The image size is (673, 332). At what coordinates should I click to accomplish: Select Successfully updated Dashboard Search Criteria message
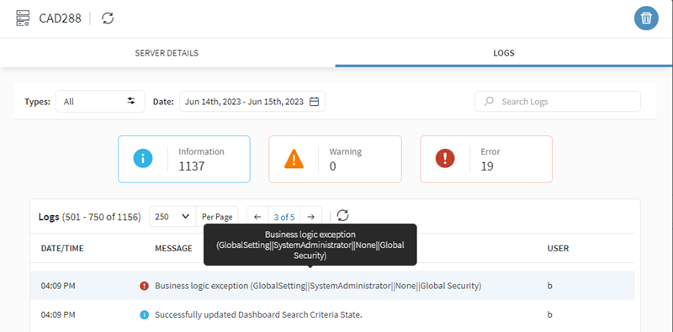tap(258, 315)
